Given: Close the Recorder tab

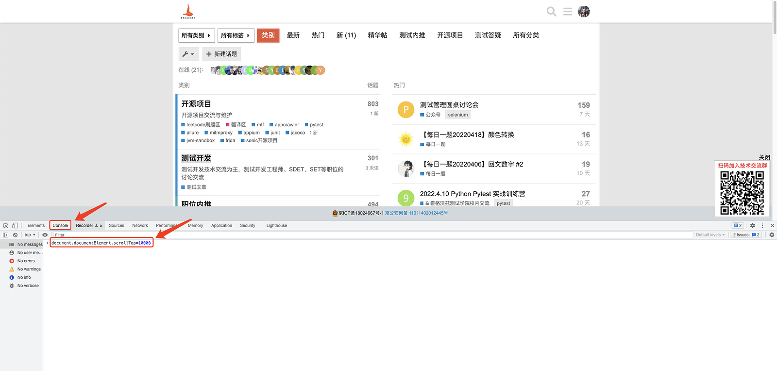Looking at the screenshot, I should coord(101,226).
